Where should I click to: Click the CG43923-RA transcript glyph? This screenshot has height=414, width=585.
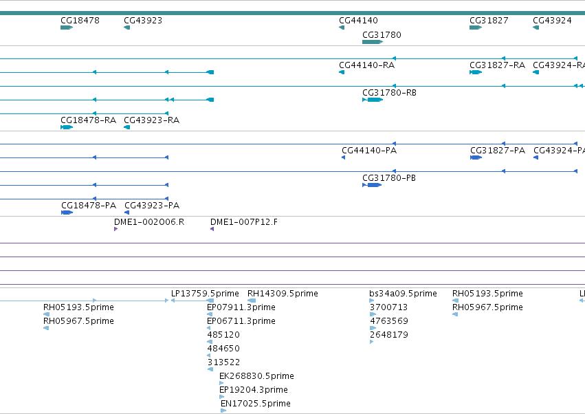point(127,127)
